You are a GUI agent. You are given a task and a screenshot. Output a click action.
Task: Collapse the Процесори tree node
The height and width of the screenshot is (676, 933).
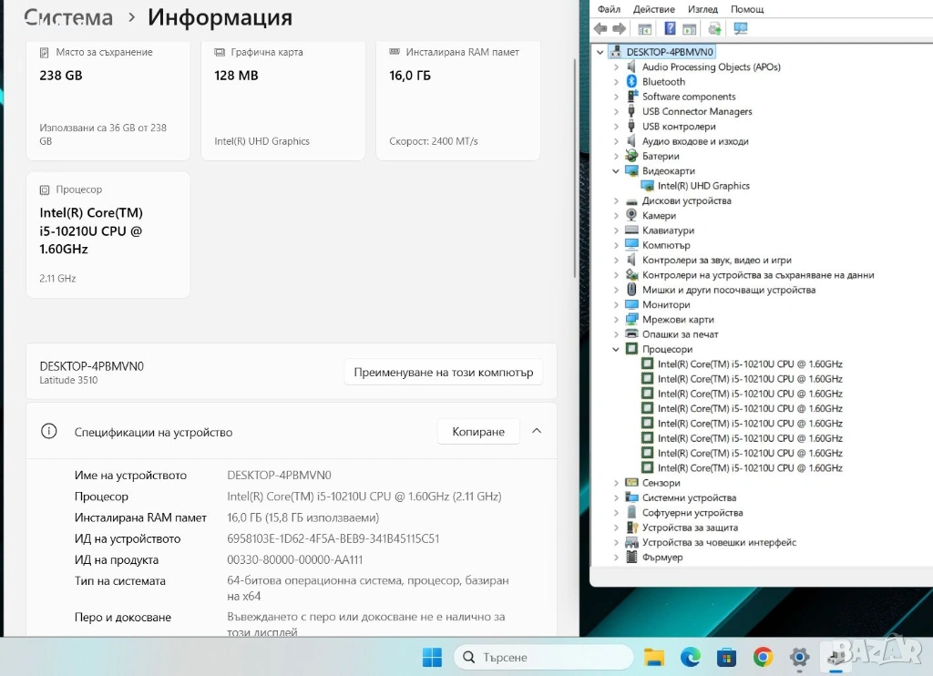(617, 350)
